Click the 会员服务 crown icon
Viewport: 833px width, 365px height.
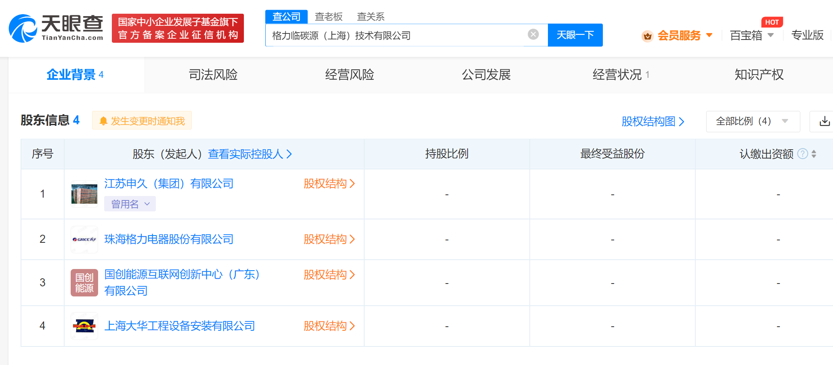(x=647, y=36)
